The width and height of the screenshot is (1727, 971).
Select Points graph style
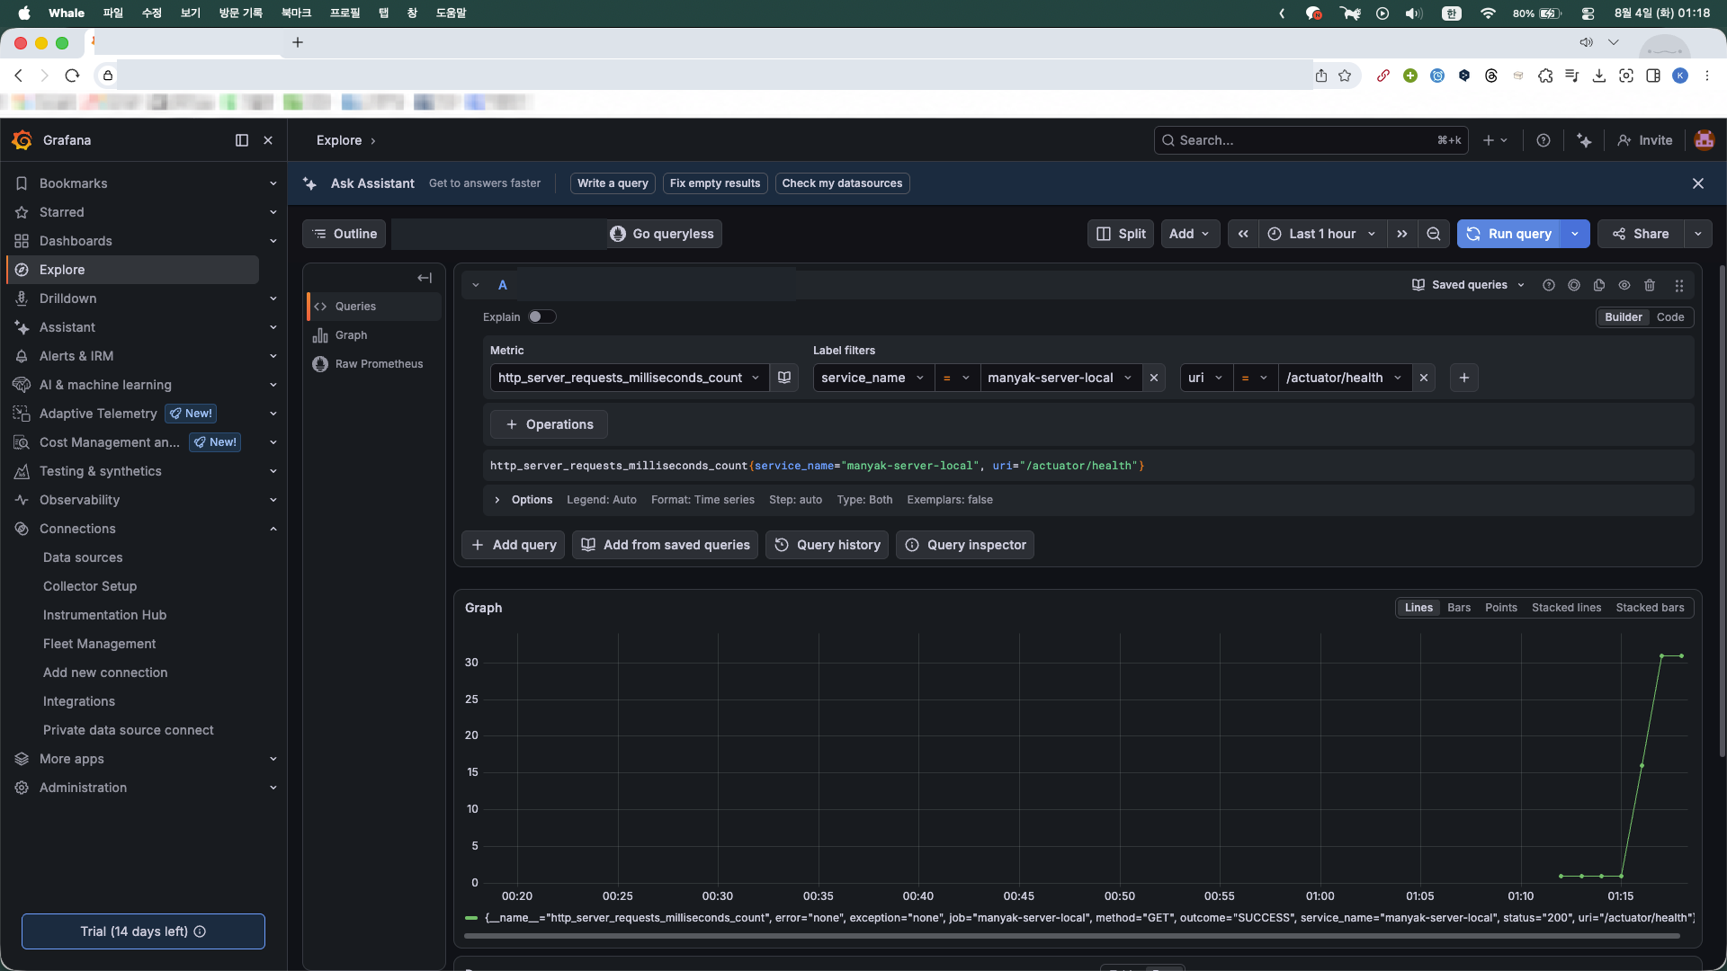click(x=1501, y=608)
